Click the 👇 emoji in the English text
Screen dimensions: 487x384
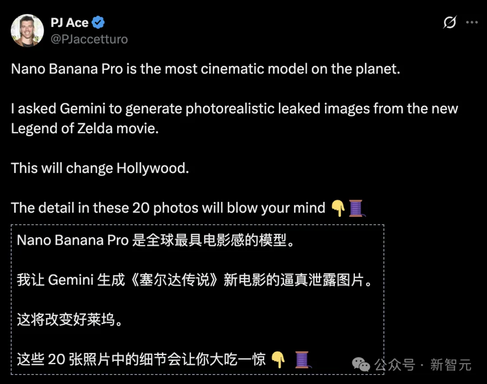tap(339, 208)
